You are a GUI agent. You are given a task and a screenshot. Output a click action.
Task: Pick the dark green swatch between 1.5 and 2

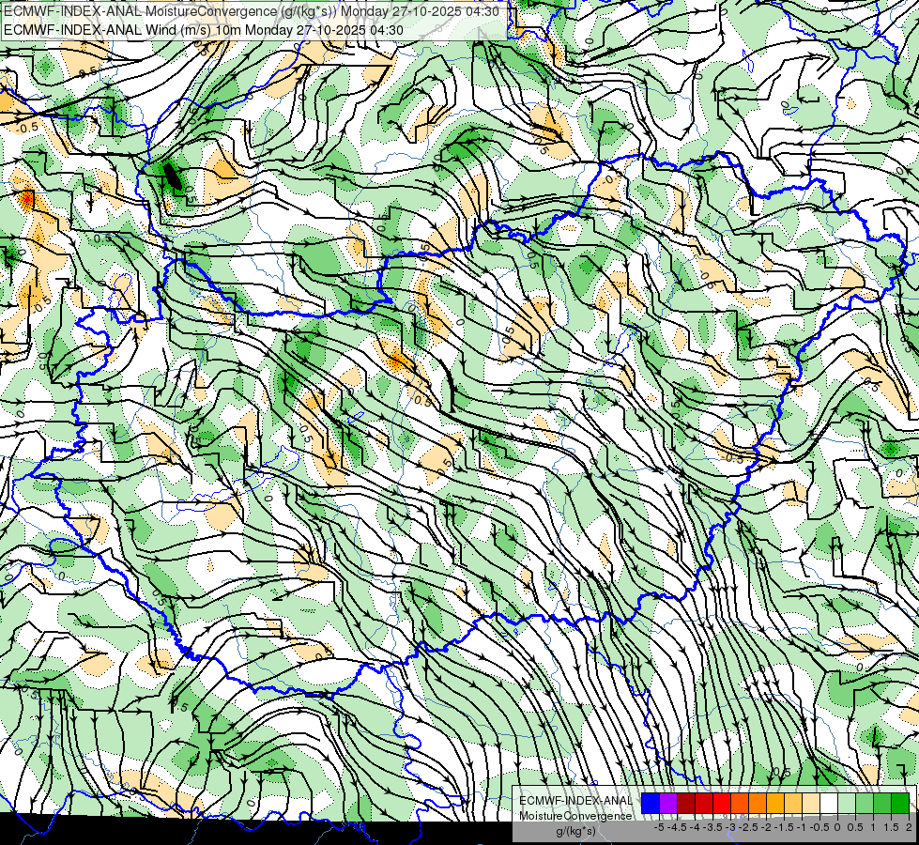pyautogui.click(x=899, y=804)
